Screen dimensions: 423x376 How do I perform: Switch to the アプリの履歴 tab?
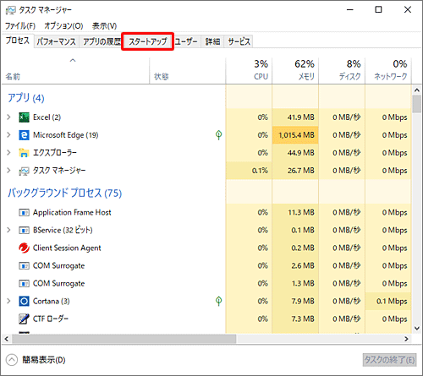pyautogui.click(x=102, y=41)
